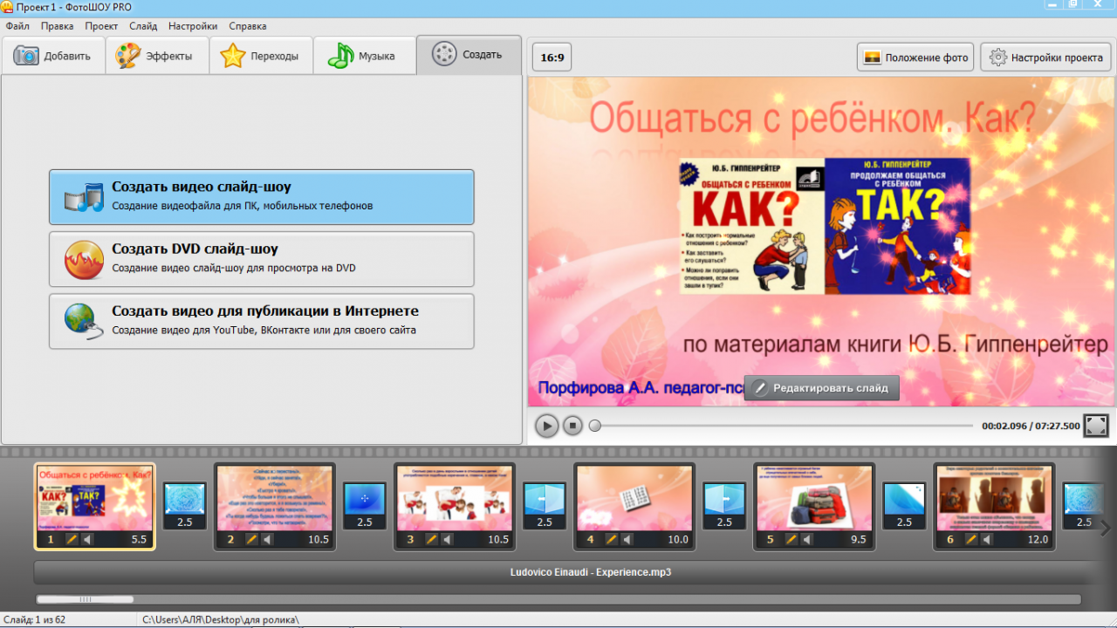1117x628 pixels.
Task: Click pencil edit icon on slide 4
Action: [611, 540]
